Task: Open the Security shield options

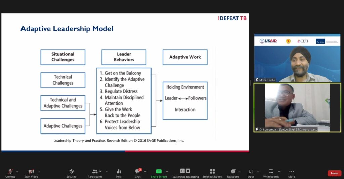Action: [x=71, y=171]
